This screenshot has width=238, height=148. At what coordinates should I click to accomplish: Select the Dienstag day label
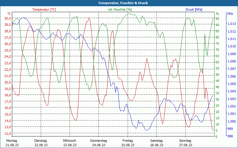click(41, 141)
